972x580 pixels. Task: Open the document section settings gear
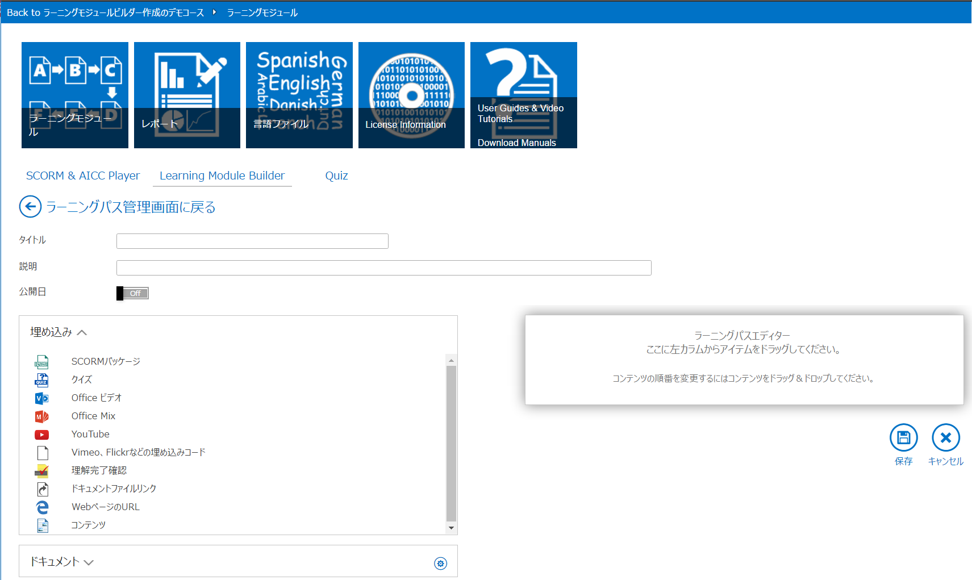click(440, 563)
